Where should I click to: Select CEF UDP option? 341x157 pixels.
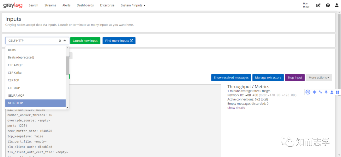(36, 88)
